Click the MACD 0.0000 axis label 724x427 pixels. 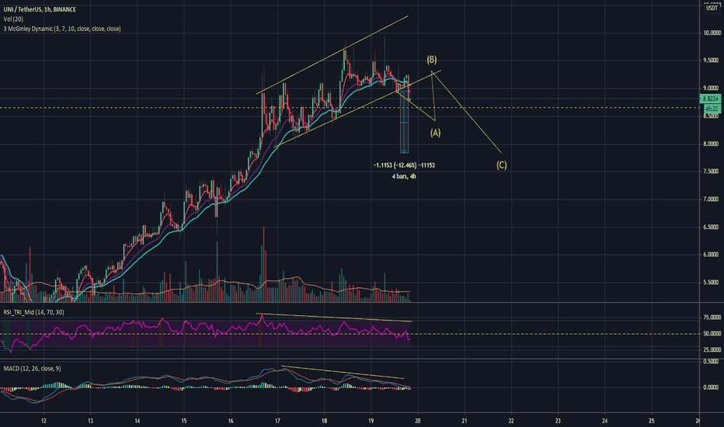pyautogui.click(x=712, y=387)
